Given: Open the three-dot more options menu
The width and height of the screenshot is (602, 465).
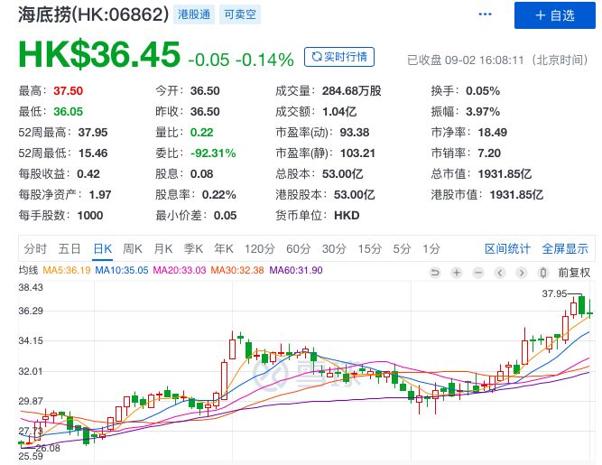Looking at the screenshot, I should point(485,14).
